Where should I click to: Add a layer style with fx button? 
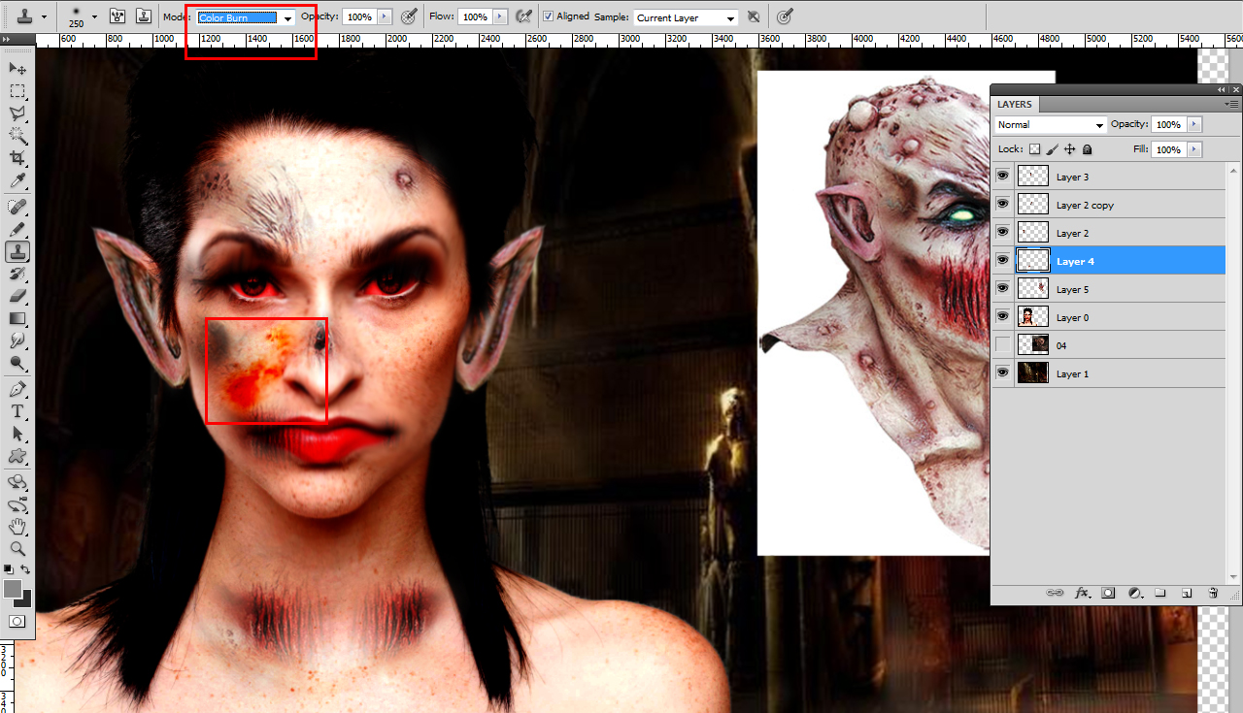click(x=1083, y=593)
